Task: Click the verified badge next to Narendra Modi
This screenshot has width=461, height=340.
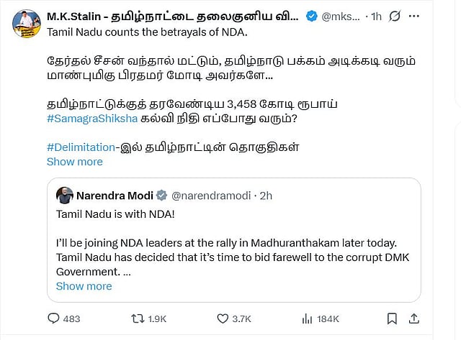Action: (162, 195)
